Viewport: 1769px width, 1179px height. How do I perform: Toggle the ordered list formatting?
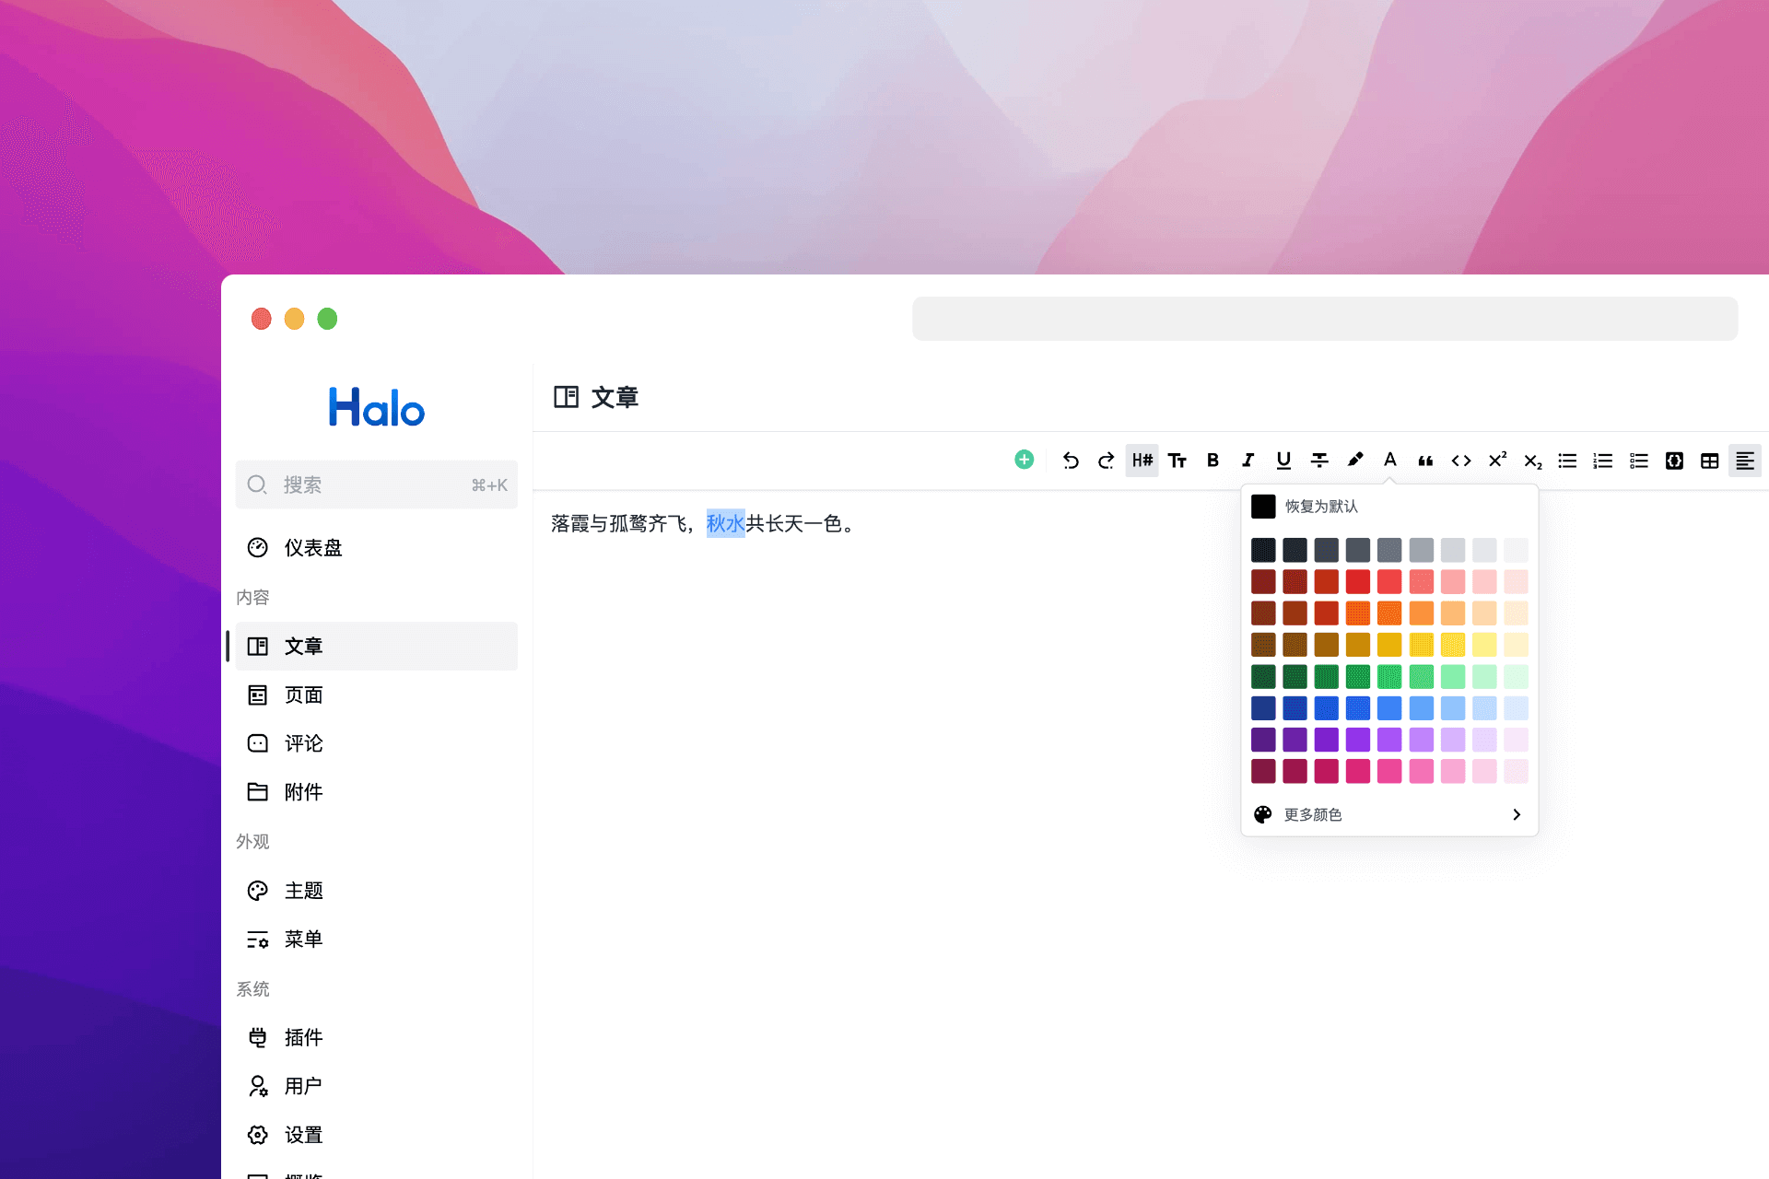click(1603, 461)
